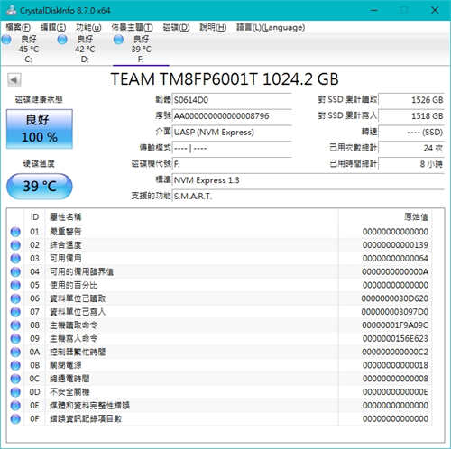Click the ID column header
The image size is (451, 449).
click(34, 216)
